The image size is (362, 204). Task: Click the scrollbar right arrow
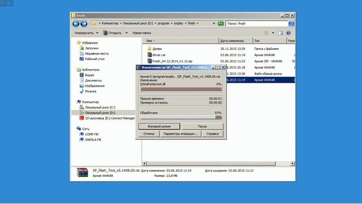292,164
